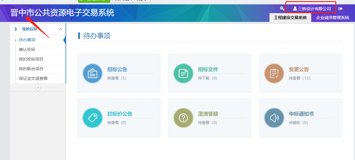
Task: Select 我的投标项目 in sidebar
Action: (31, 59)
